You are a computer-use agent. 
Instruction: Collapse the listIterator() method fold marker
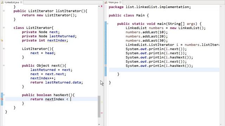pos(4,11)
